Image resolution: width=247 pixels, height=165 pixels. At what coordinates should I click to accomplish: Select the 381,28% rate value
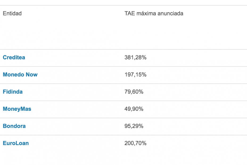(x=135, y=57)
